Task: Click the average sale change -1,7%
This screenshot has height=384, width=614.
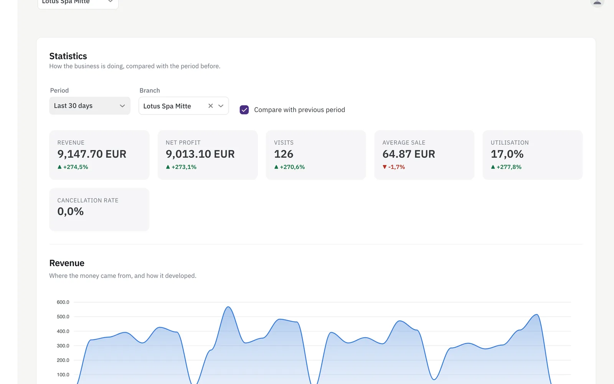Action: pos(396,167)
